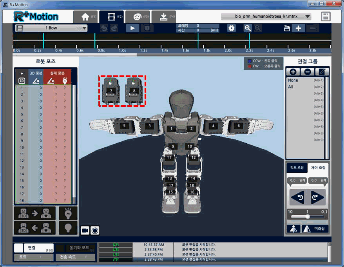This screenshot has width=344, height=267.
Task: Rotate joint clockwise arrow button
Action: coord(318,197)
